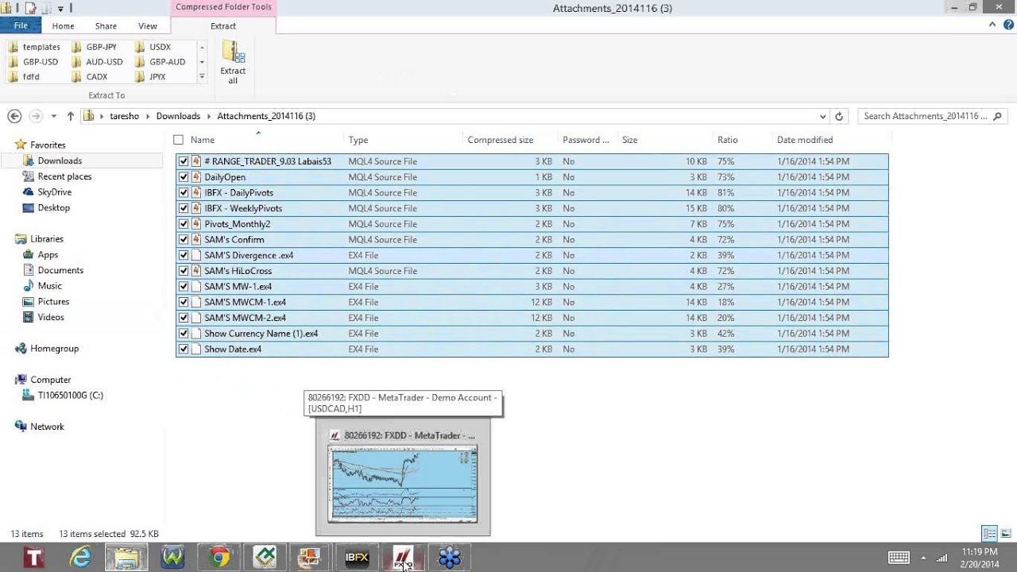This screenshot has height=572, width=1017.
Task: Select the GBP-AUD extract destination folder
Action: [x=161, y=62]
